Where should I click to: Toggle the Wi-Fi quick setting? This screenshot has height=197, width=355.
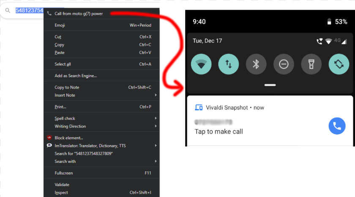coord(201,64)
